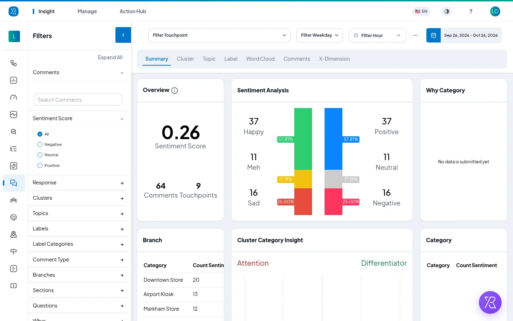This screenshot has height=321, width=513.
Task: Switch to the Cluster tab
Action: [186, 59]
